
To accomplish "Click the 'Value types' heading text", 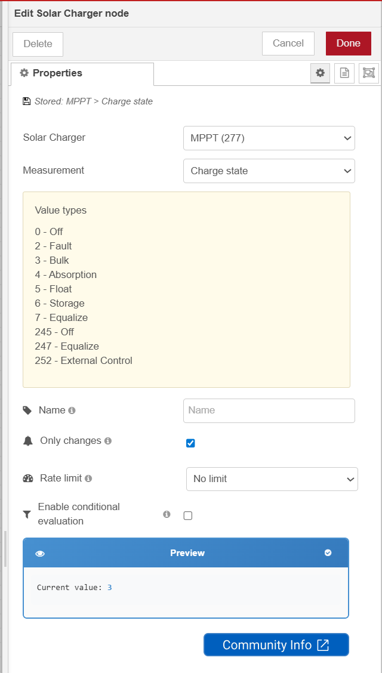I will (x=61, y=210).
